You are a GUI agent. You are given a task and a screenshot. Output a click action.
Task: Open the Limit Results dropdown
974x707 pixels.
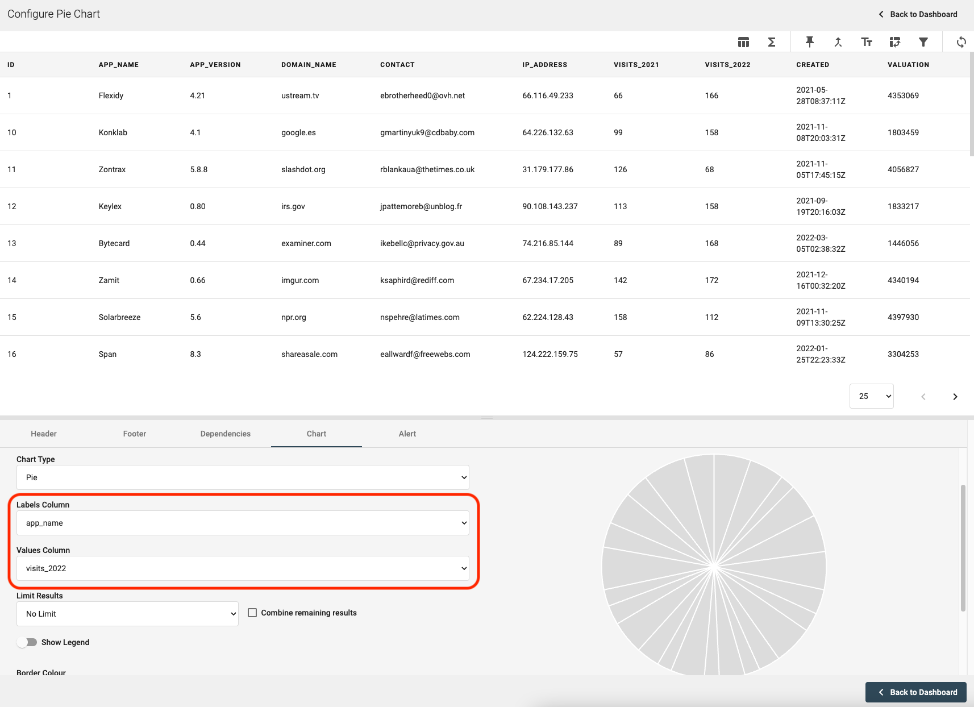tap(127, 614)
